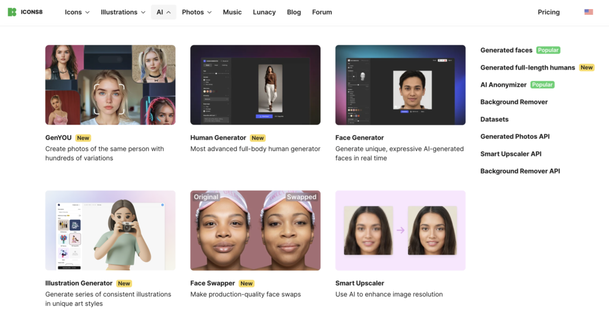Click New badge beside Generated full-length humans

(x=586, y=68)
